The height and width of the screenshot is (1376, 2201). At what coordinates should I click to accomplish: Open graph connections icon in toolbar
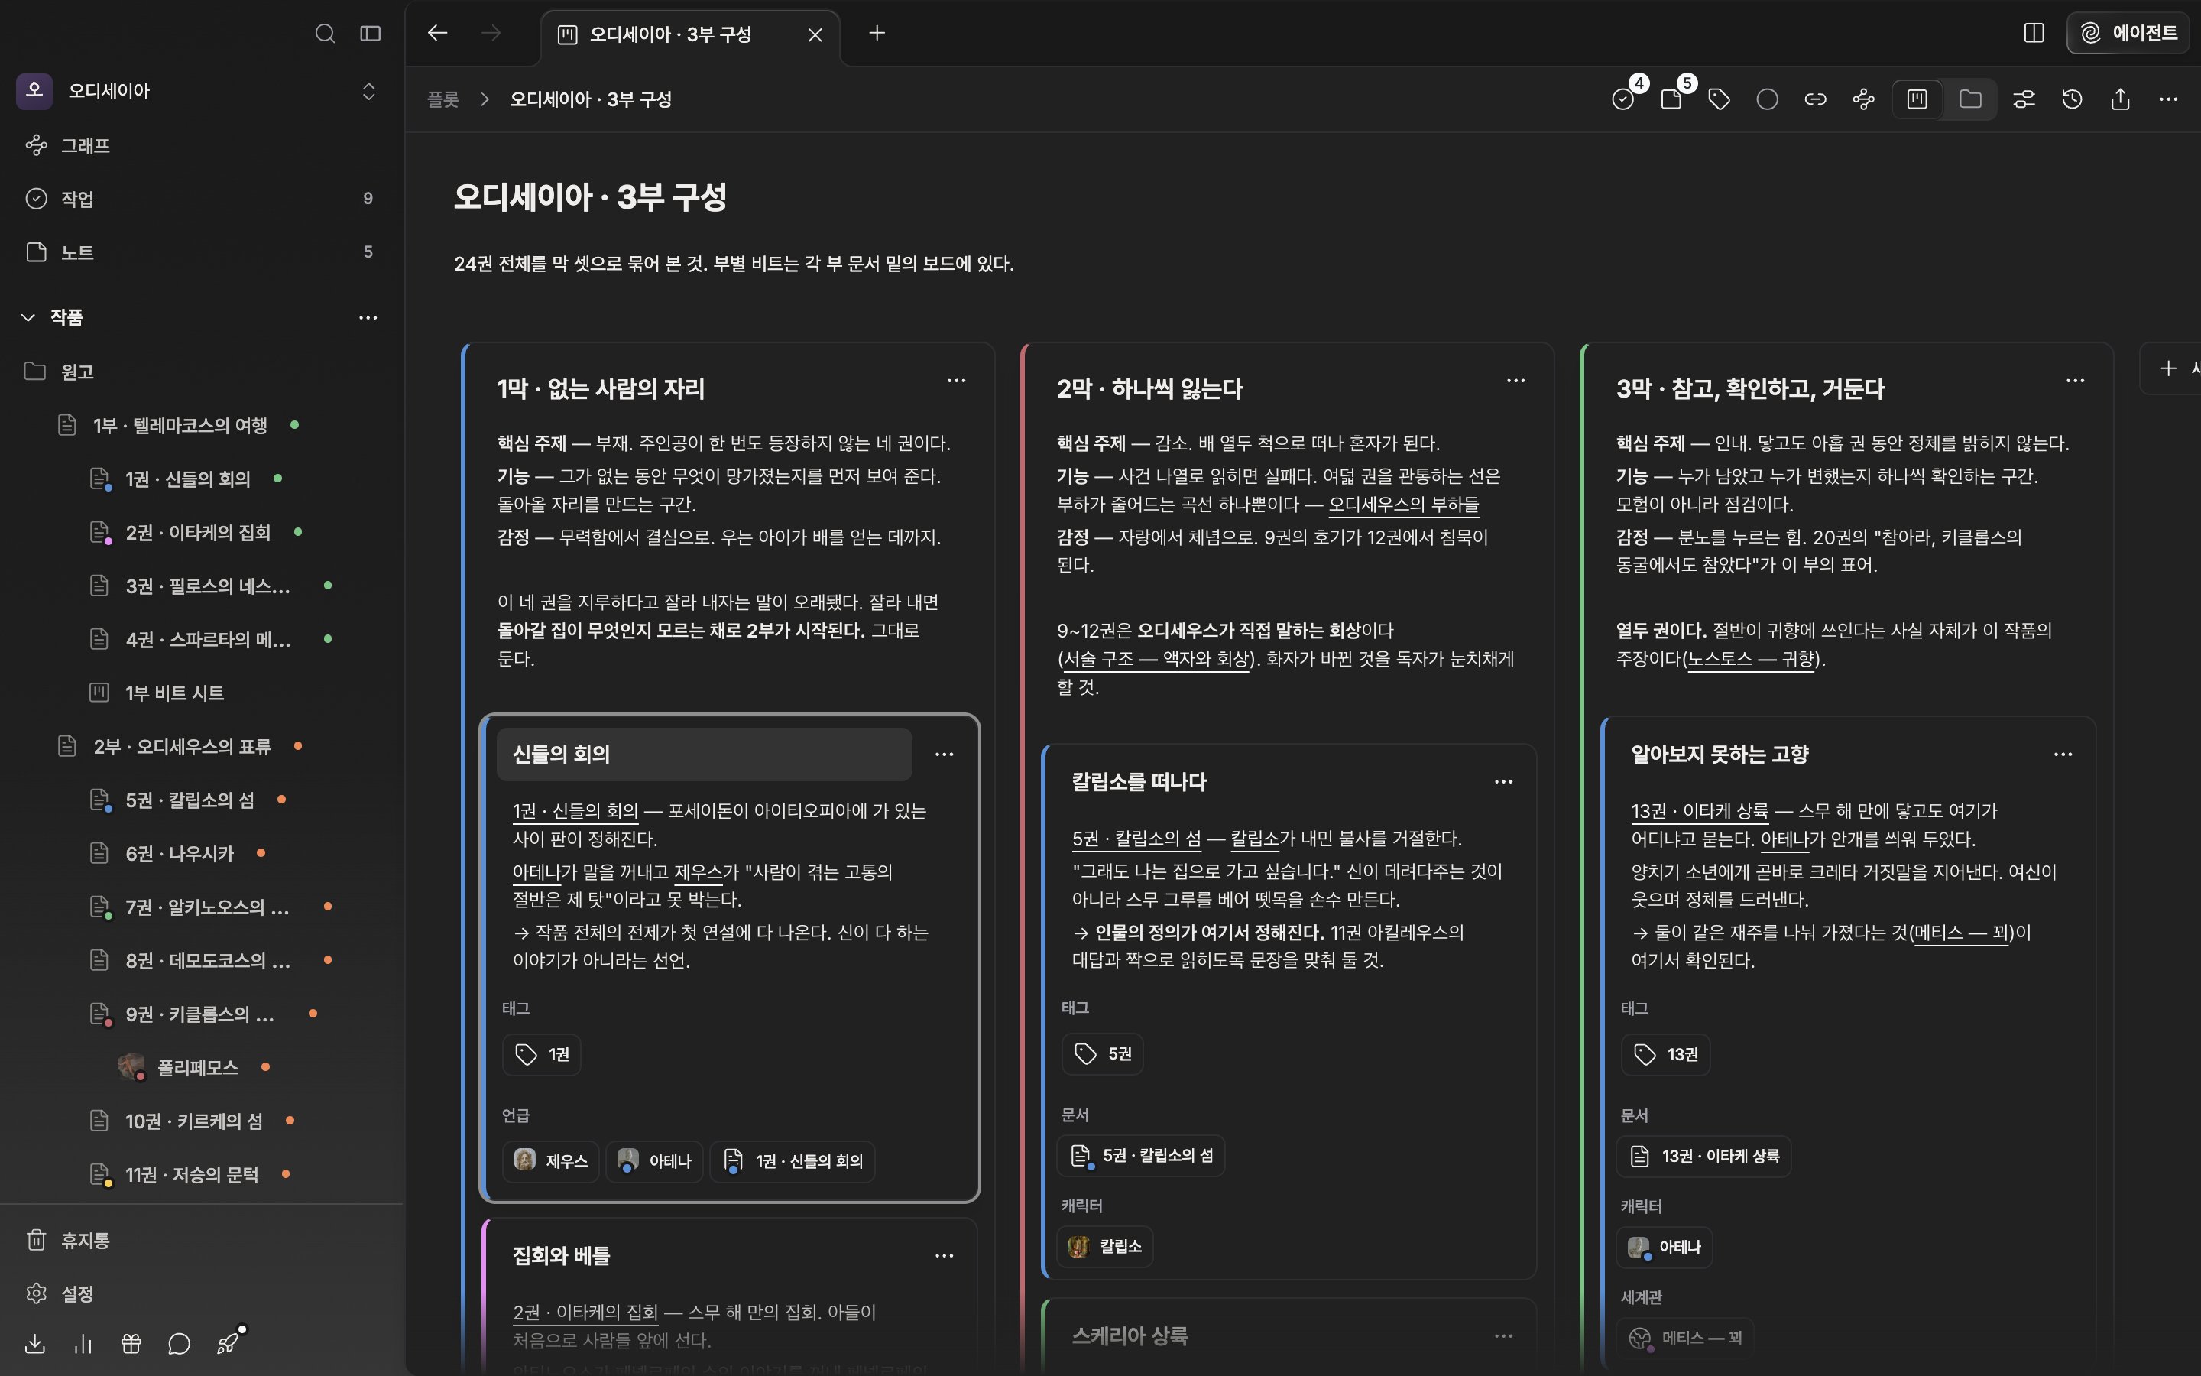pyautogui.click(x=1863, y=99)
